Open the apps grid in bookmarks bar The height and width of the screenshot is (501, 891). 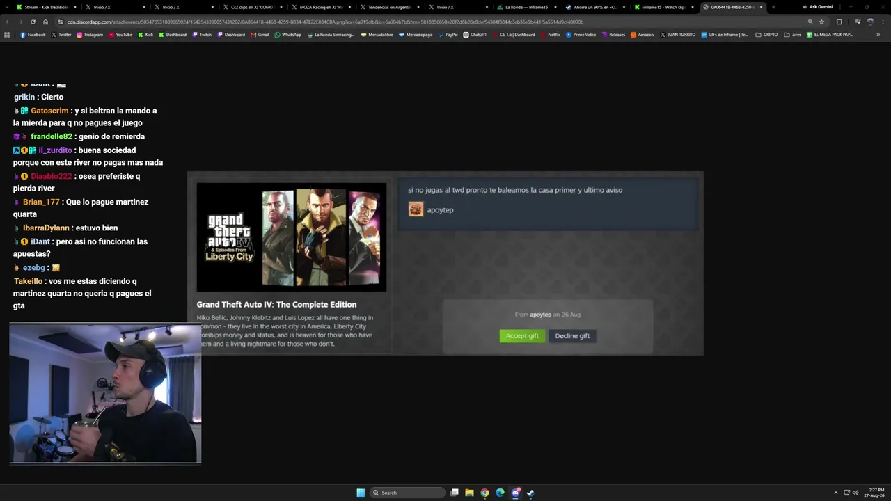[x=7, y=35]
